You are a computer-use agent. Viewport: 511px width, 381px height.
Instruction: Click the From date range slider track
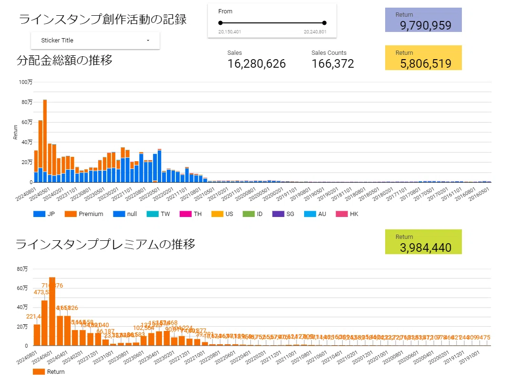pyautogui.click(x=272, y=23)
